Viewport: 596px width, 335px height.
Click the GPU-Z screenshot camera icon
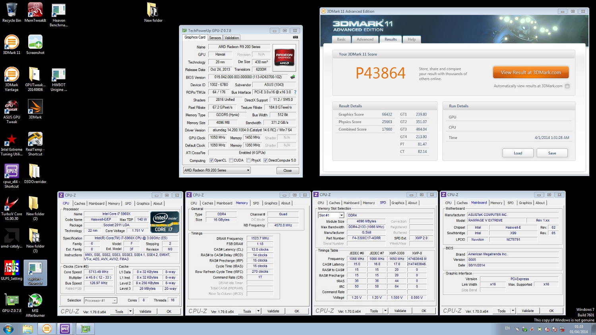pos(295,37)
